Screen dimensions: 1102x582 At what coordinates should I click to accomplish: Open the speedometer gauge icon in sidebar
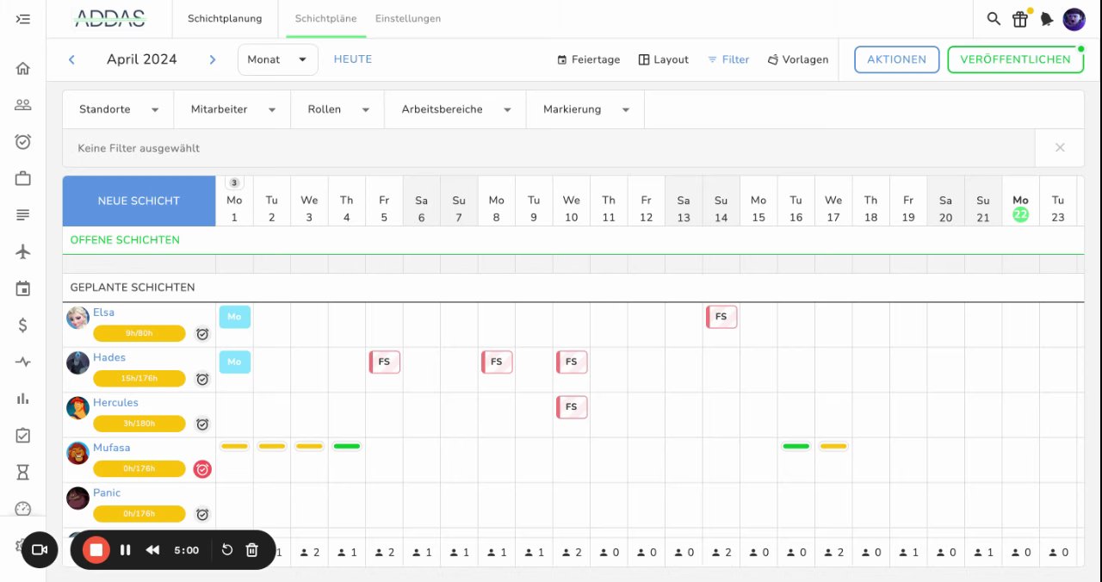coord(23,509)
